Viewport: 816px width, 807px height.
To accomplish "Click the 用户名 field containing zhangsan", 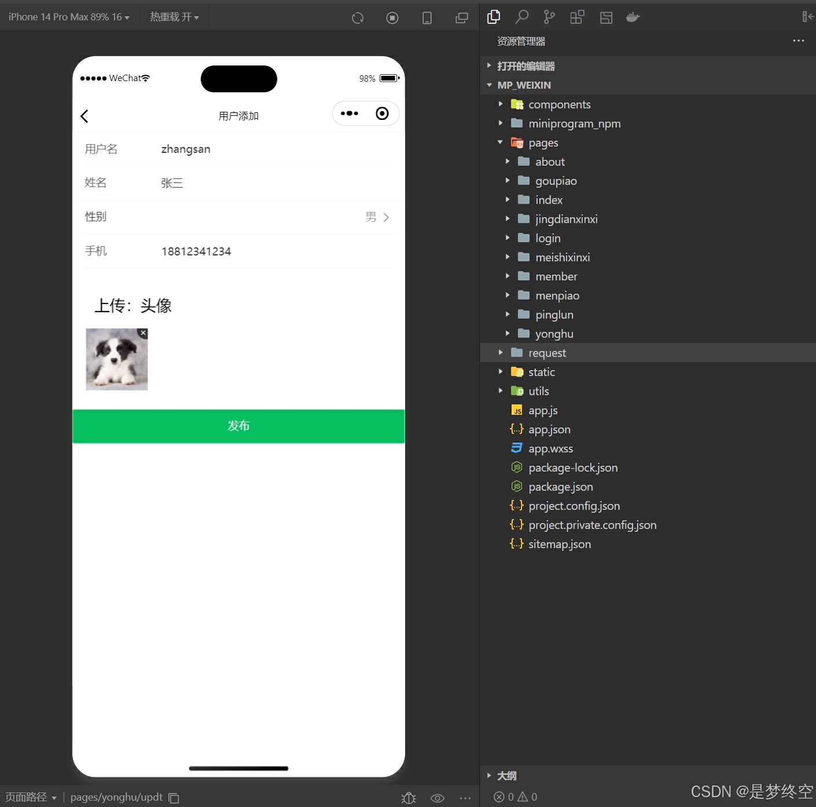I will (238, 149).
